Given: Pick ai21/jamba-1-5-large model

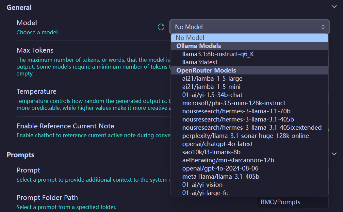Looking at the screenshot, I should [212, 78].
